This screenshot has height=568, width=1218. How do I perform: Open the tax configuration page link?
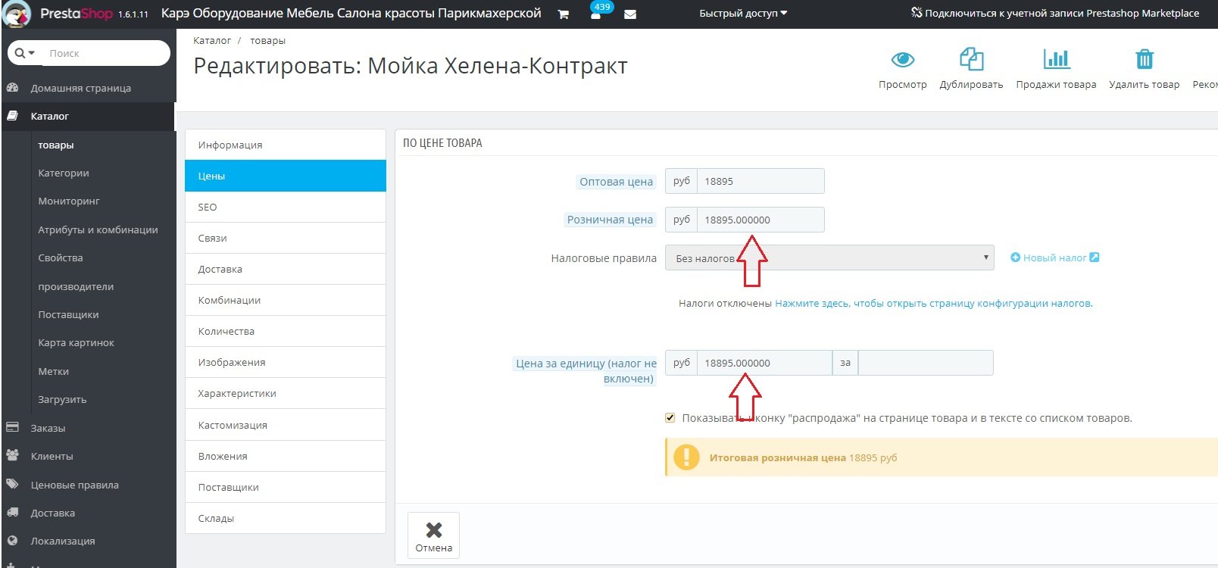[x=934, y=303]
